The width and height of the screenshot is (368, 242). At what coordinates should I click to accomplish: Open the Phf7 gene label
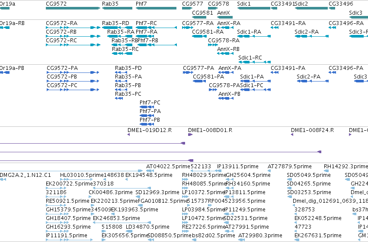141,4
